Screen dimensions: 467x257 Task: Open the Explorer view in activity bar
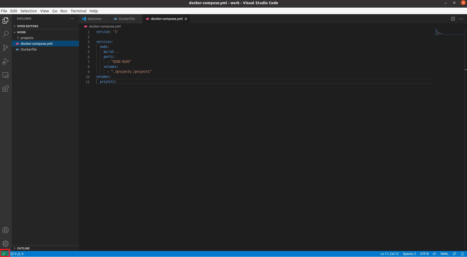[x=6, y=20]
